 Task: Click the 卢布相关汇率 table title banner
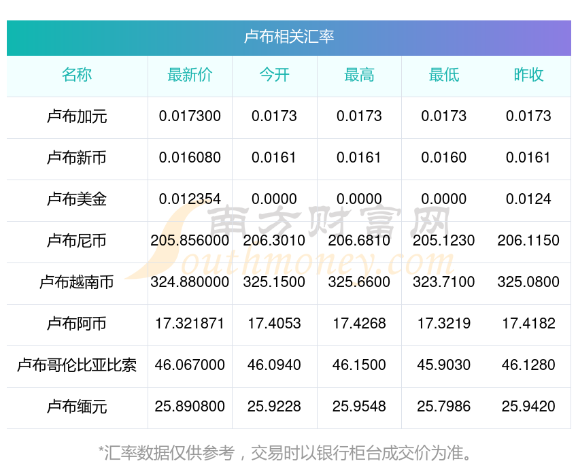pos(288,37)
